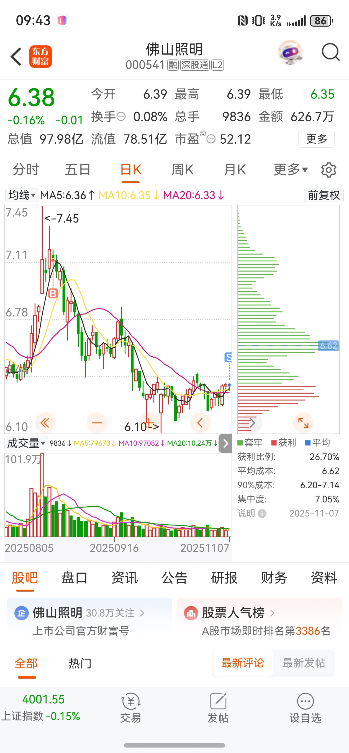This screenshot has width=349, height=753.
Task: Switch to the 月K chart tab
Action: pos(235,170)
